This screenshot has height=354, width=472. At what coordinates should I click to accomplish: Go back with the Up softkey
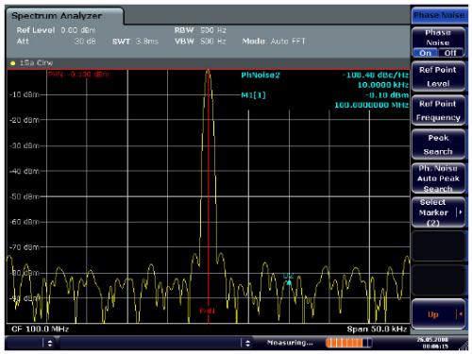[x=438, y=314]
